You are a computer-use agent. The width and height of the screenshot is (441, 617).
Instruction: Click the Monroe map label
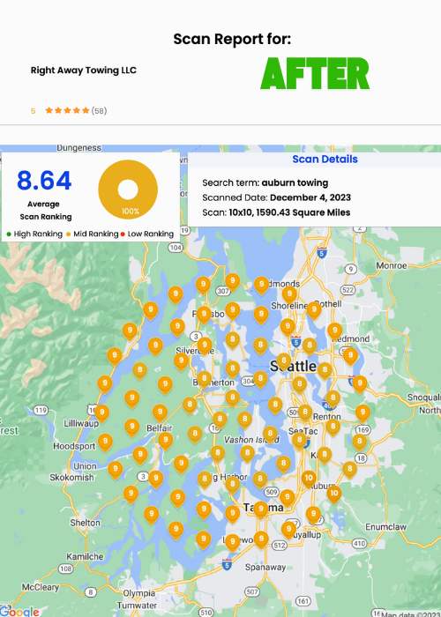[x=392, y=265]
